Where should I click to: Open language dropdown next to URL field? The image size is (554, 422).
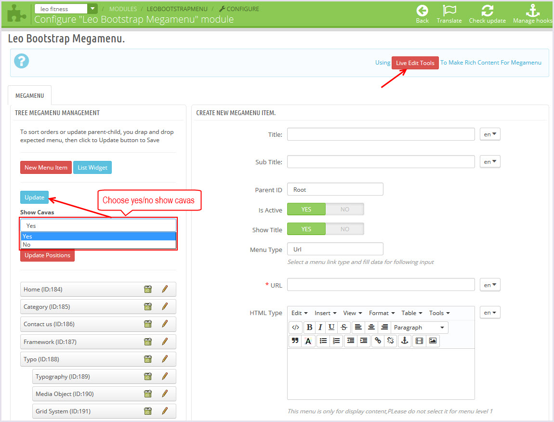coord(490,285)
